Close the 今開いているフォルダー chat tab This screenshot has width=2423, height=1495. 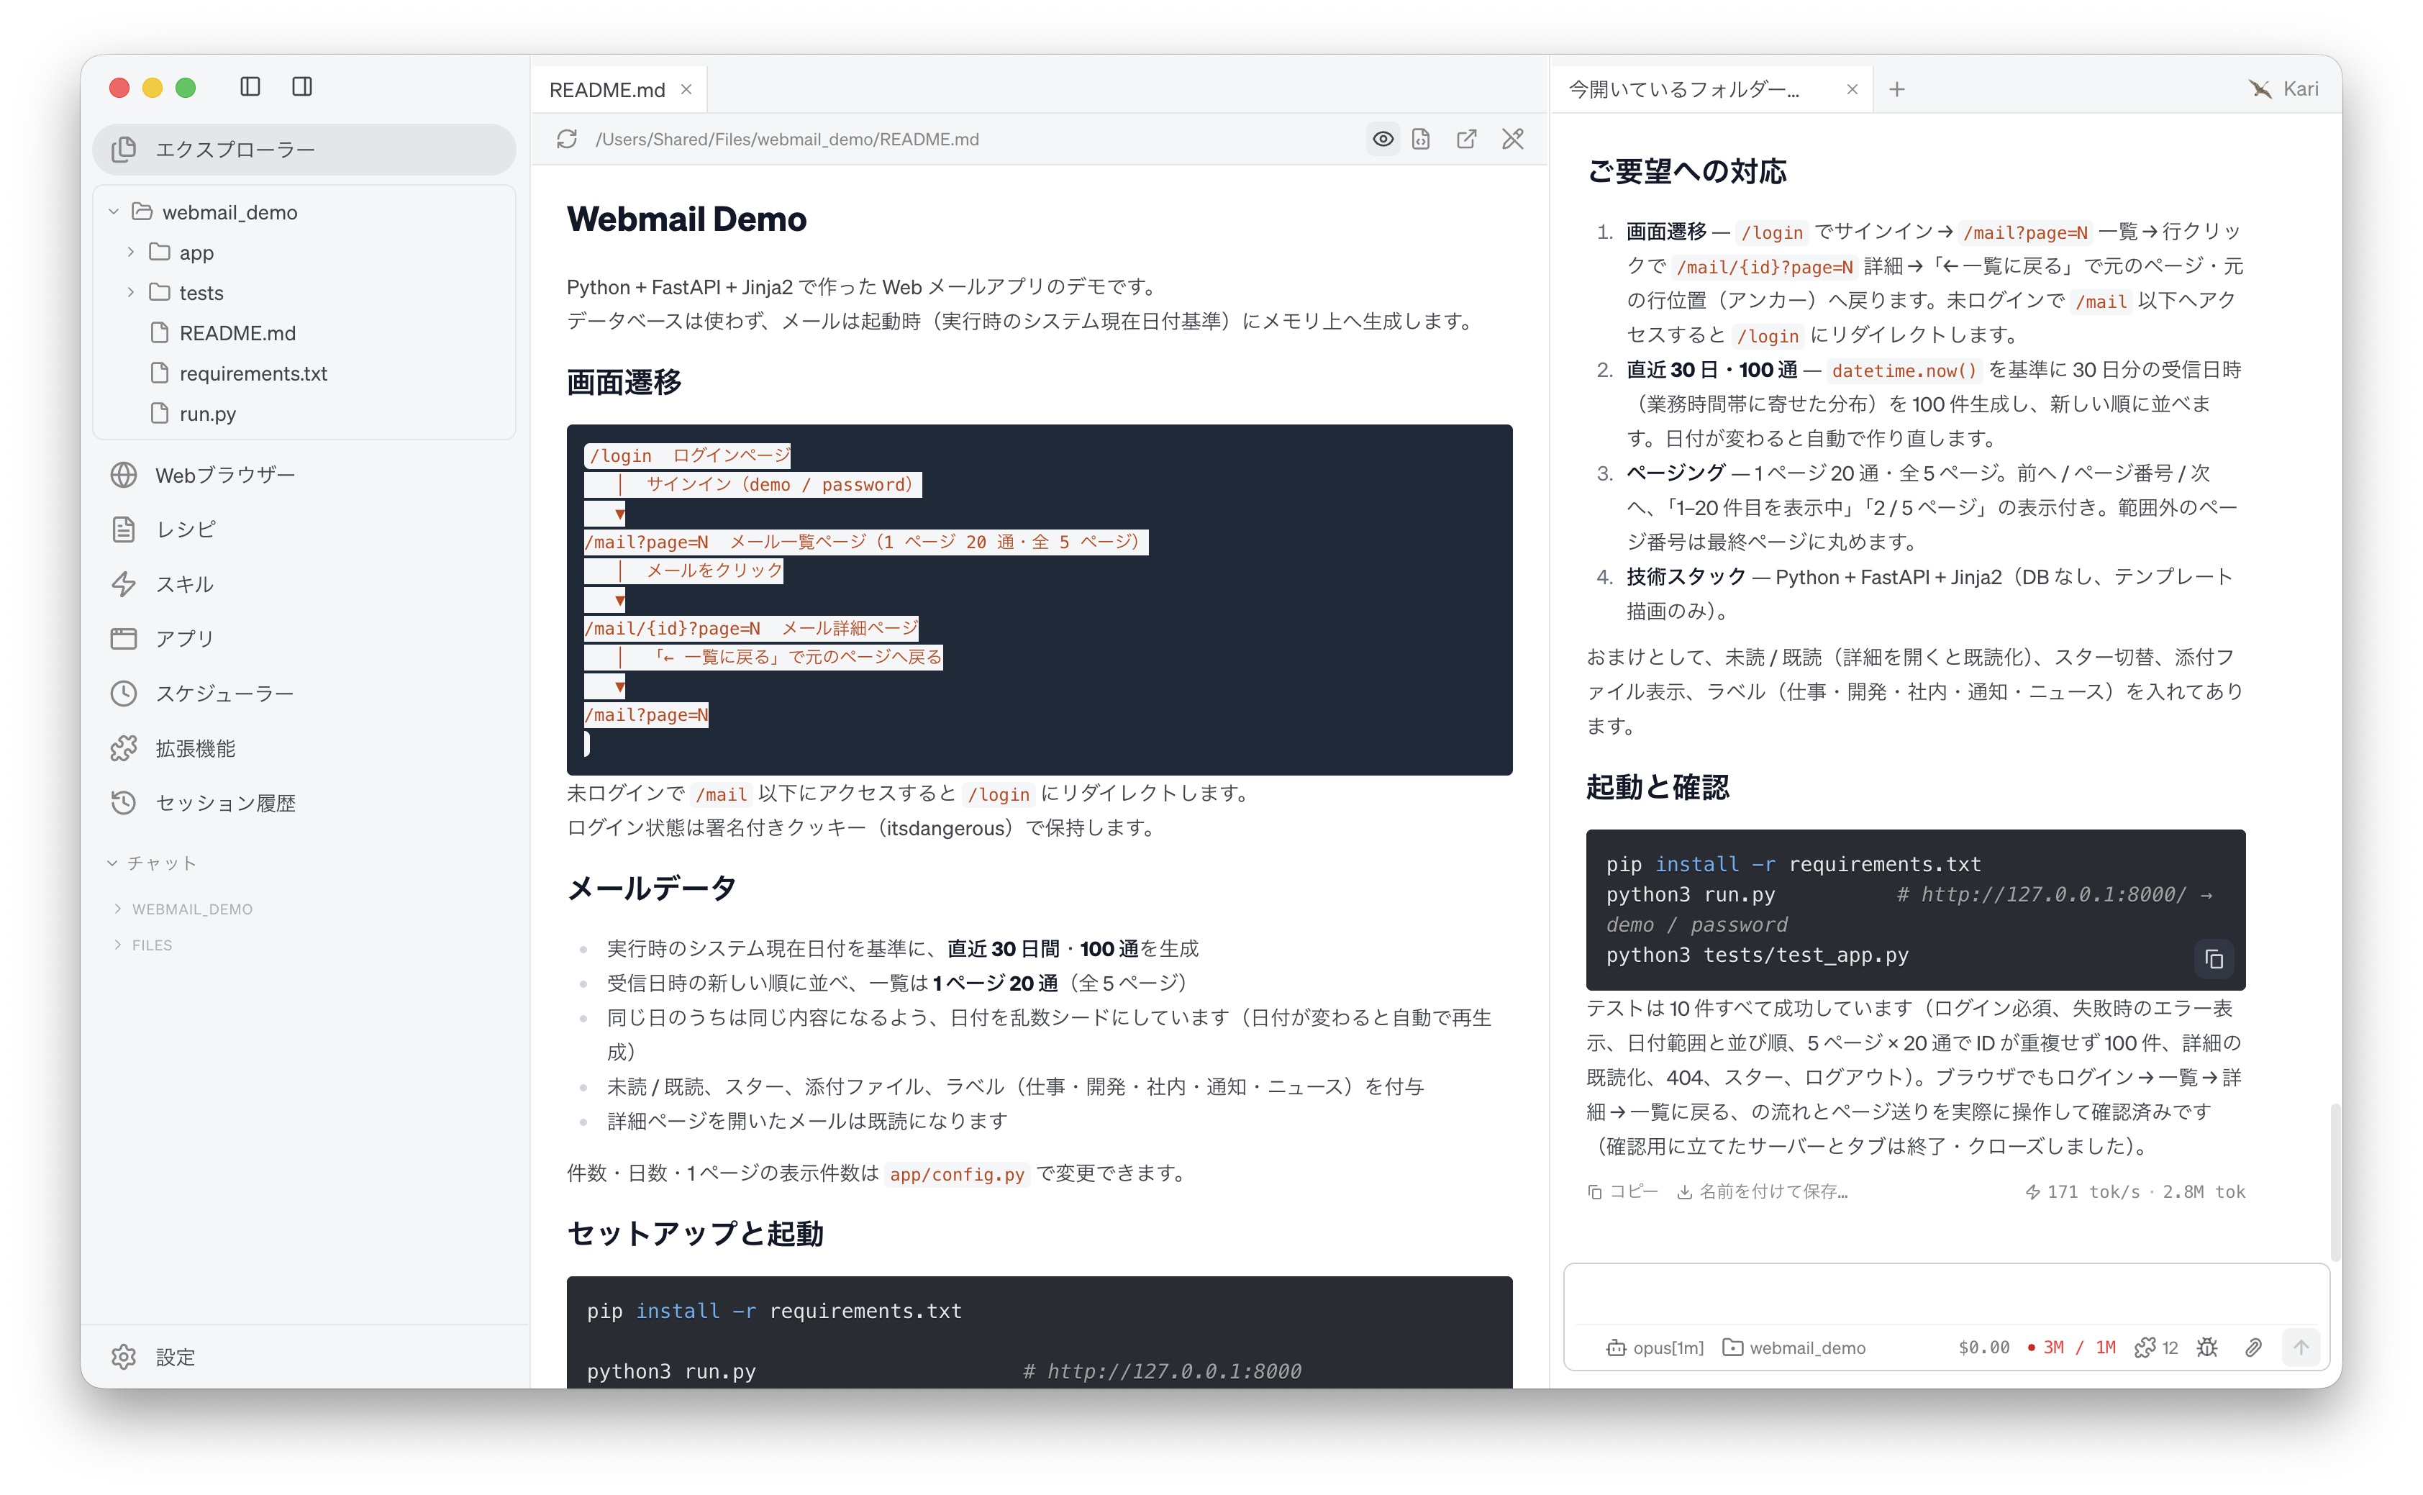[1853, 90]
